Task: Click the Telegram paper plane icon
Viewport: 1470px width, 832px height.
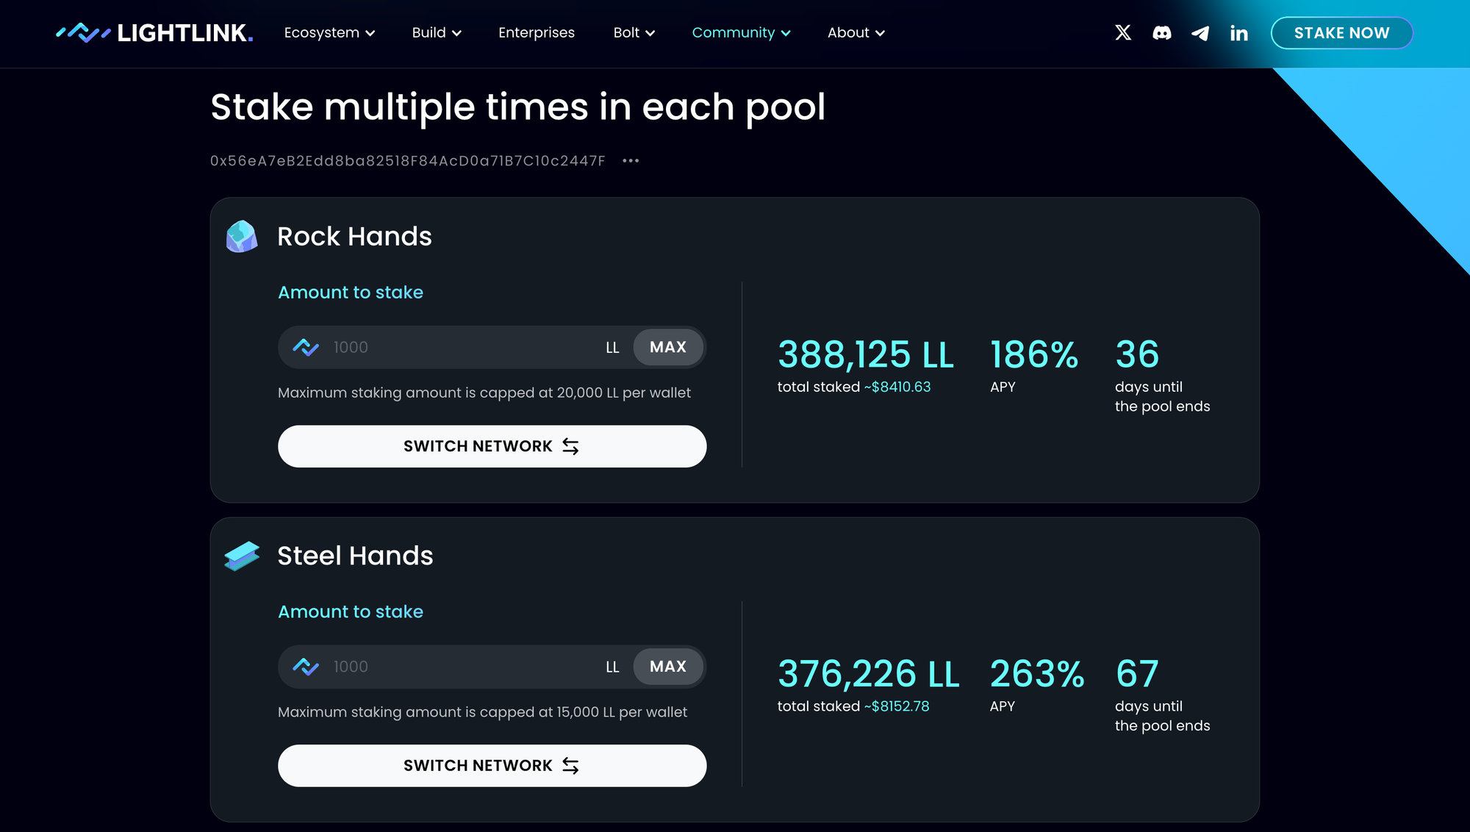Action: 1200,33
